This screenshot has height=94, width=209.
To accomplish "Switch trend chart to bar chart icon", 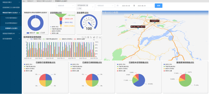I will coord(94,37).
